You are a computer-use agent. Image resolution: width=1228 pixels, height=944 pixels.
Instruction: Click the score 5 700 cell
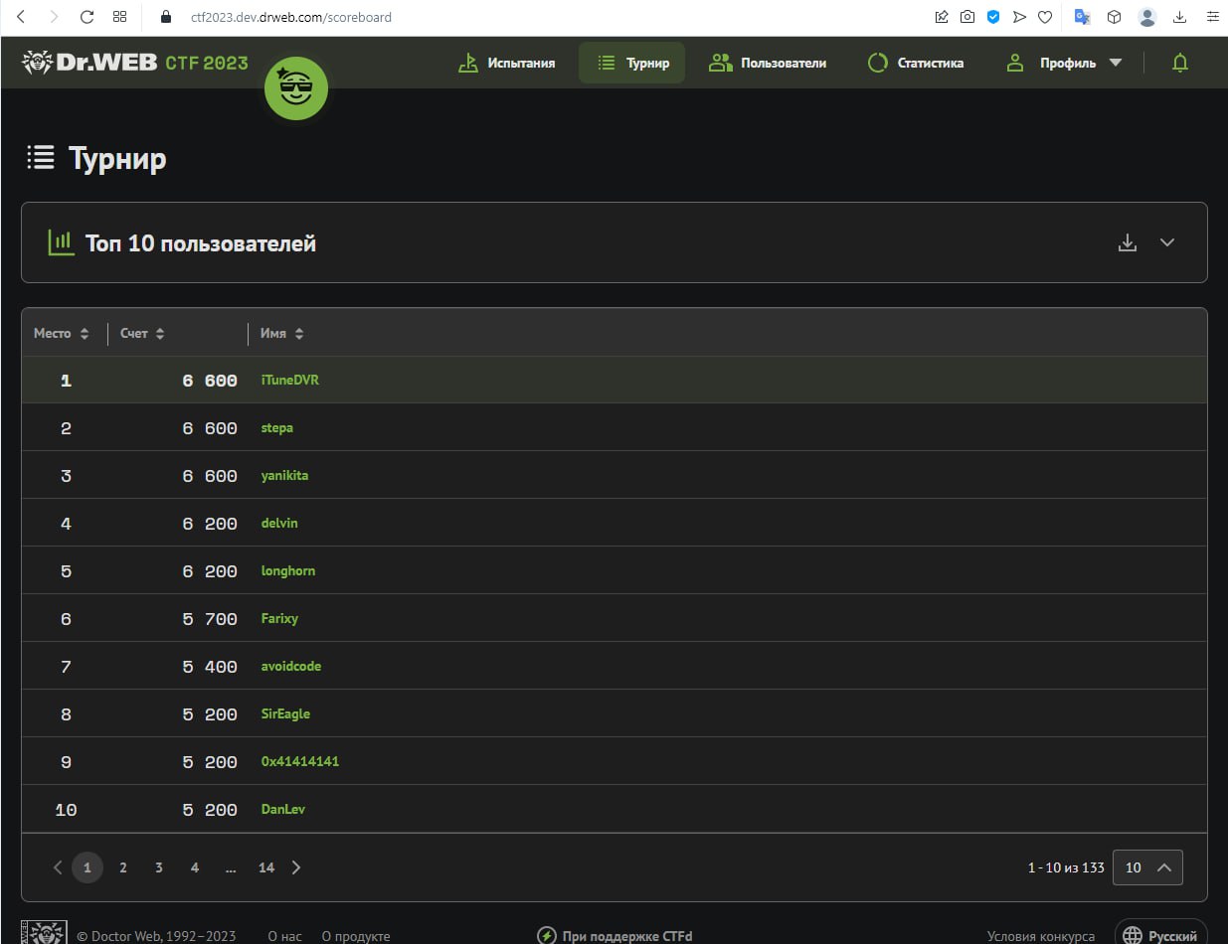(x=210, y=618)
